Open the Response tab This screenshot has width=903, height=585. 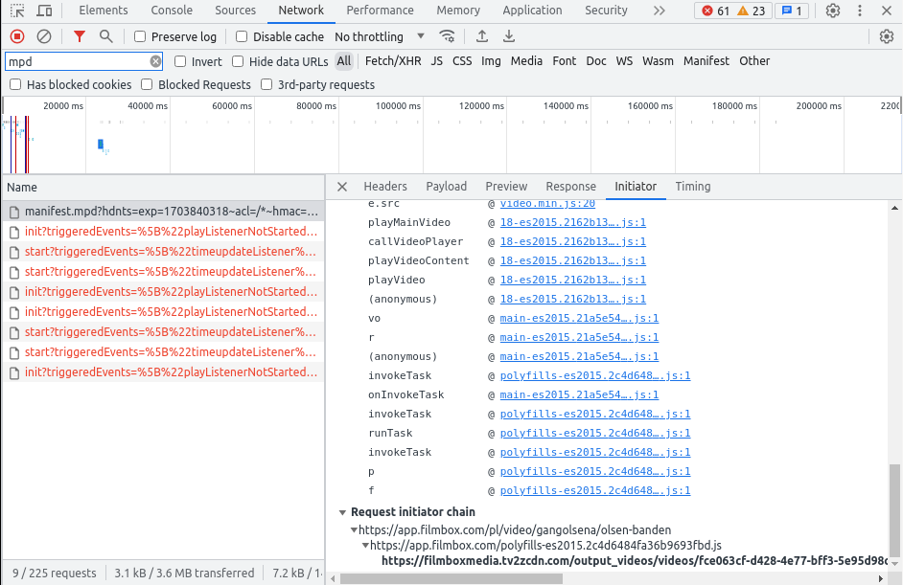click(570, 187)
